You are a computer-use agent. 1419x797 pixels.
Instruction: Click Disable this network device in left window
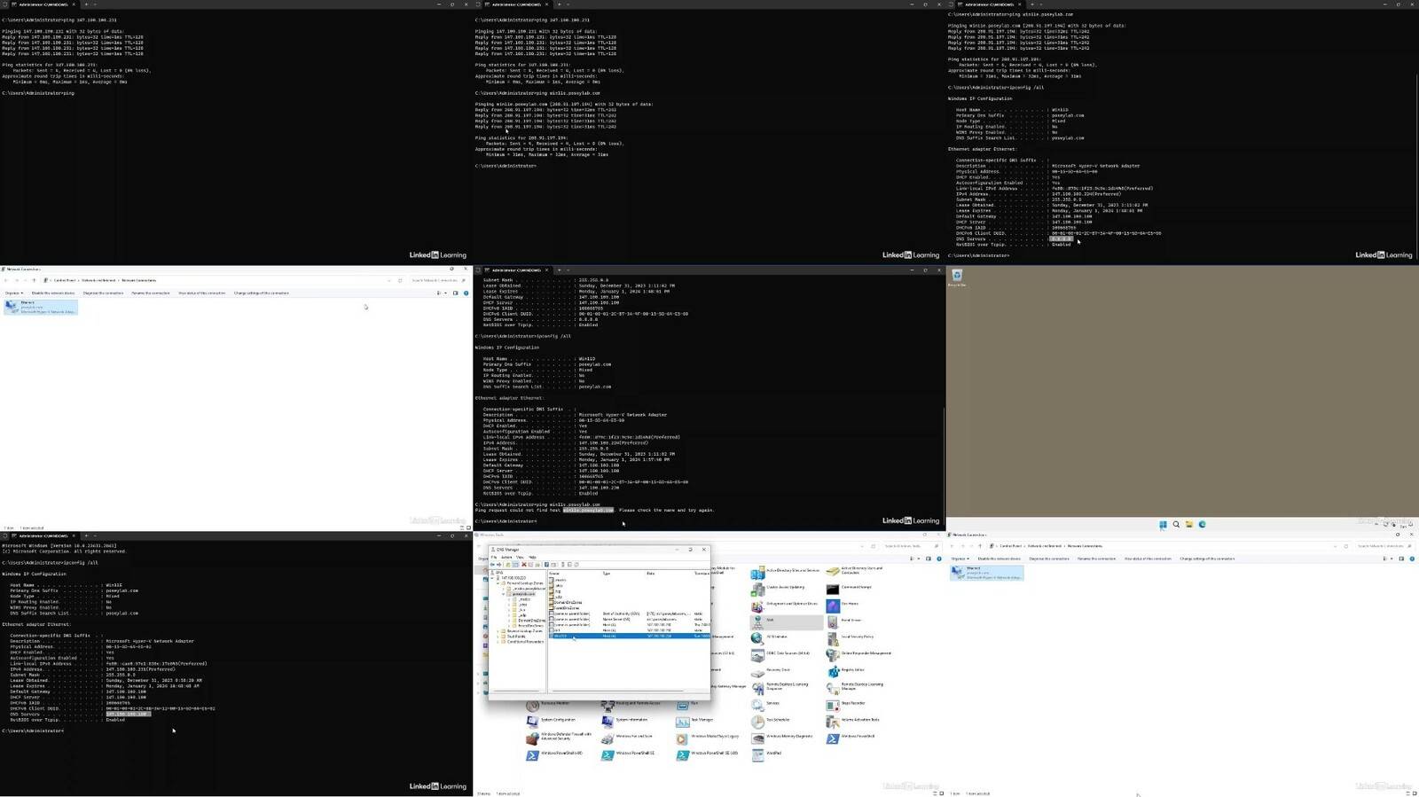(53, 293)
